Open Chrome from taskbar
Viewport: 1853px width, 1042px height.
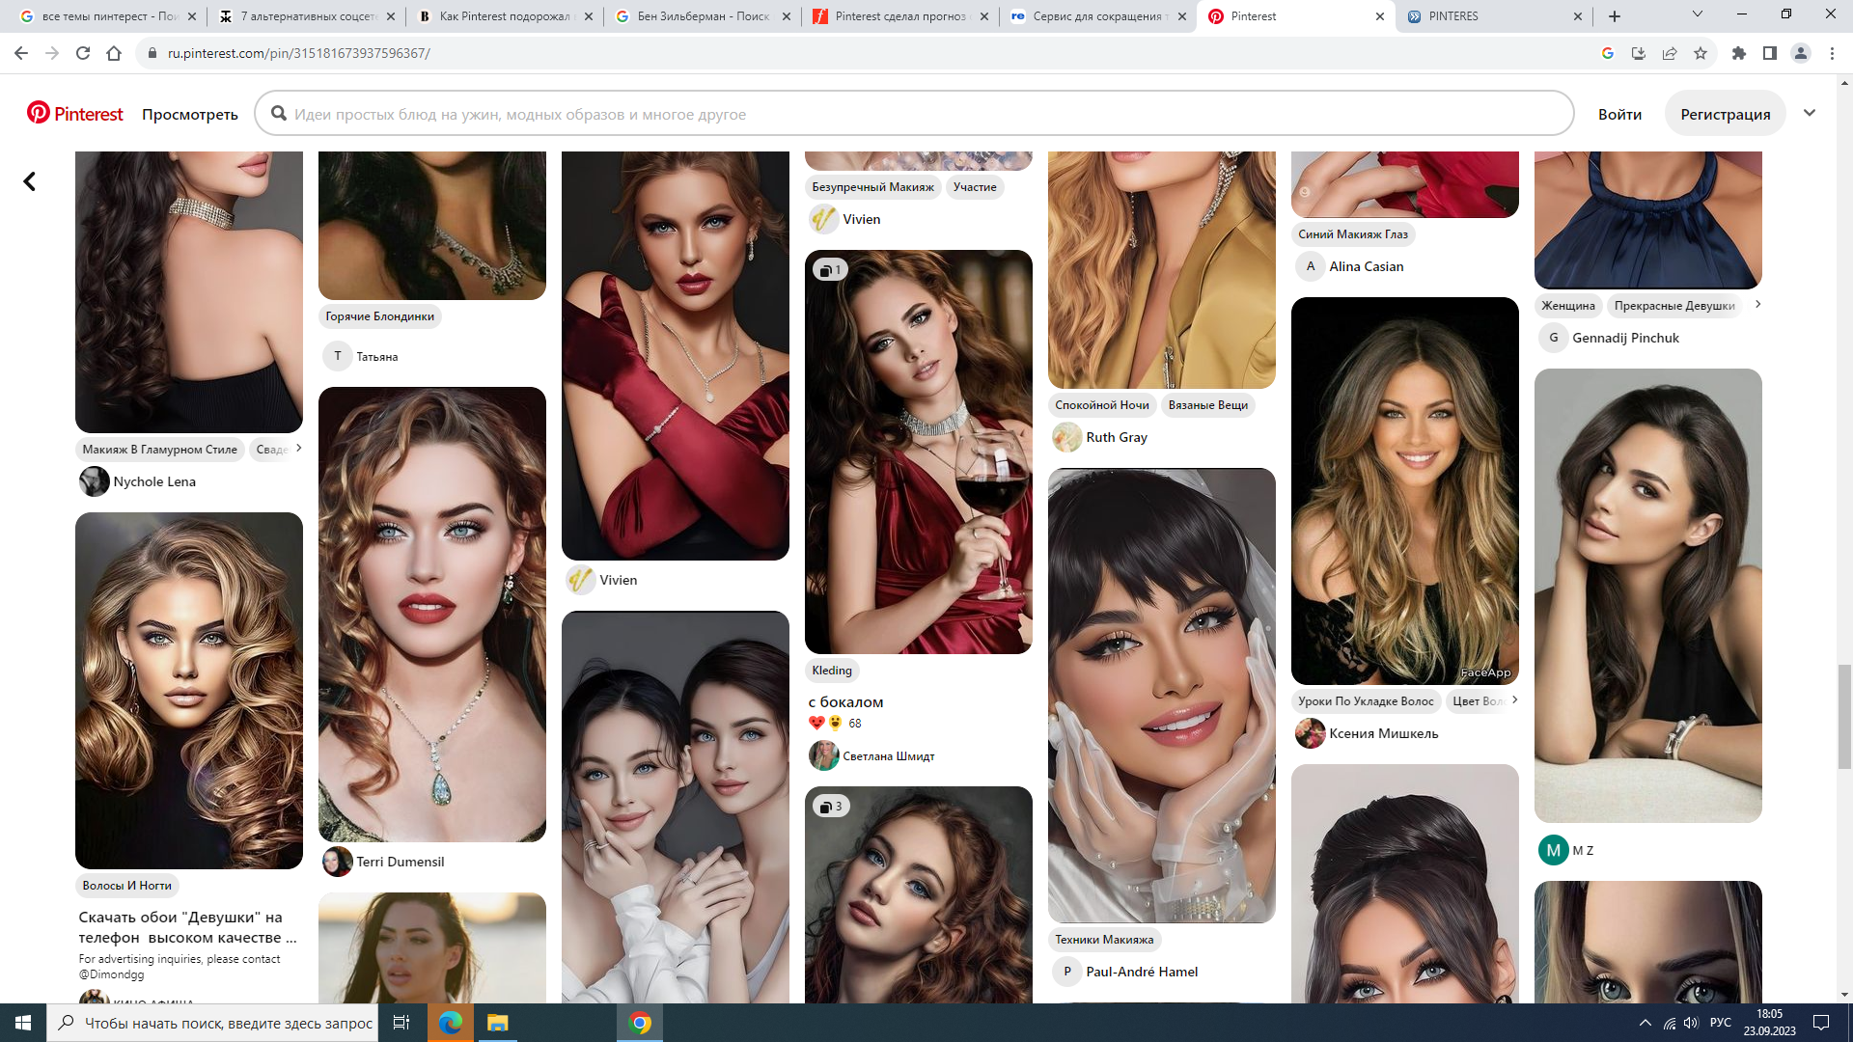coord(640,1023)
